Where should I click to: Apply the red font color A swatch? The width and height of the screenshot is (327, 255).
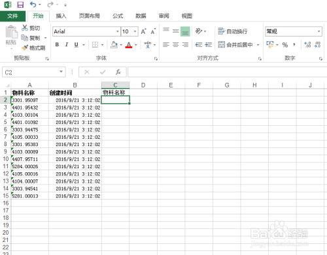coord(129,45)
